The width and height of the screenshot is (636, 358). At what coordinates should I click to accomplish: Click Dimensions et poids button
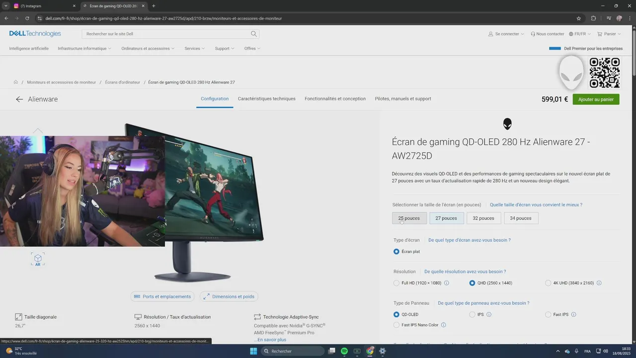click(229, 296)
